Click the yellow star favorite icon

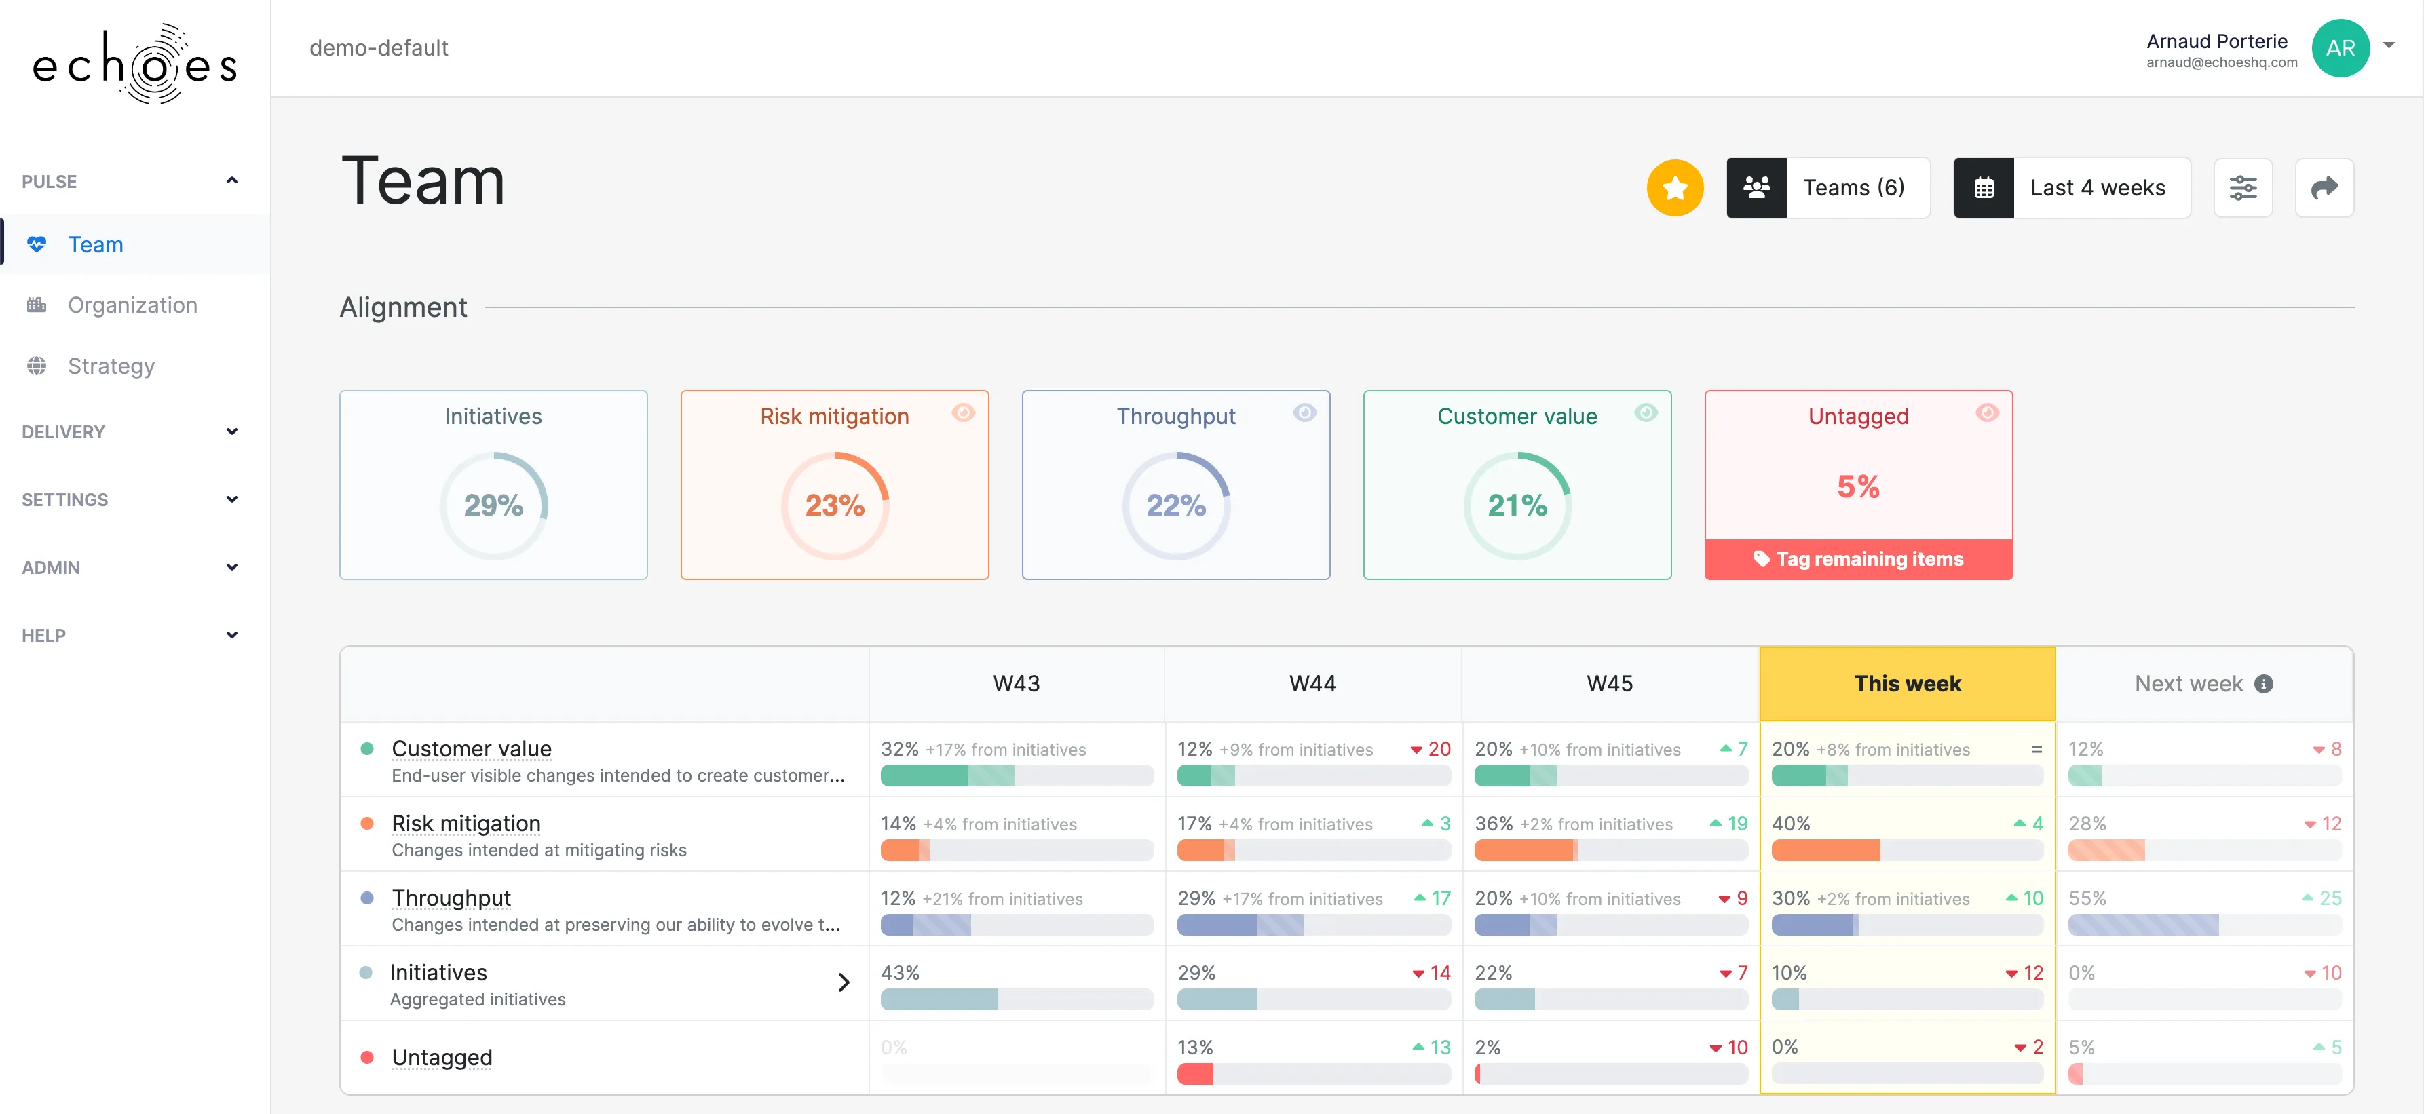click(x=1675, y=188)
